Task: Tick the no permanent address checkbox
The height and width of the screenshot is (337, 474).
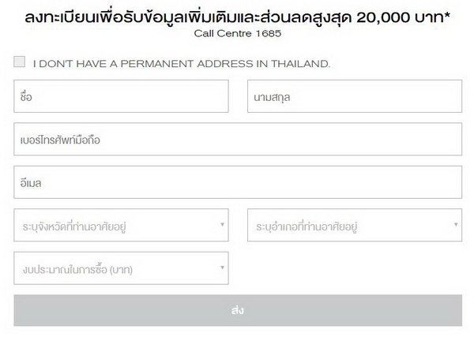Action: click(20, 62)
